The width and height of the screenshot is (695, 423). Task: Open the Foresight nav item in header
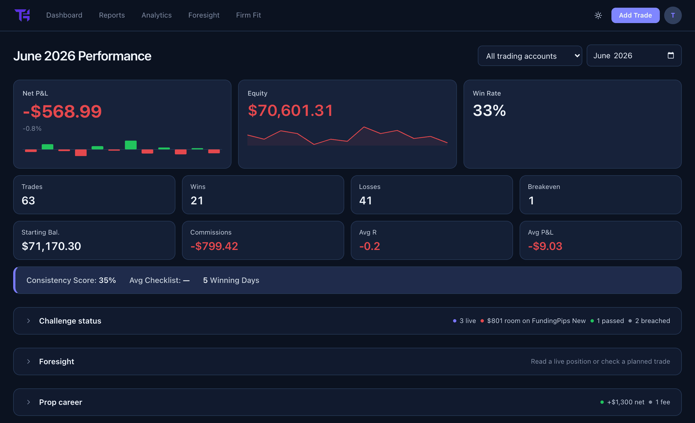[x=204, y=15]
